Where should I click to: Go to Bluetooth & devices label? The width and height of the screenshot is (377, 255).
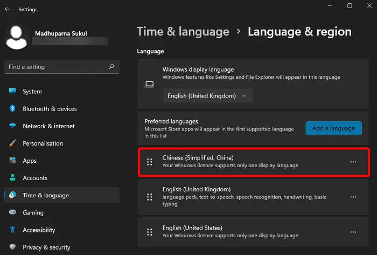50,109
